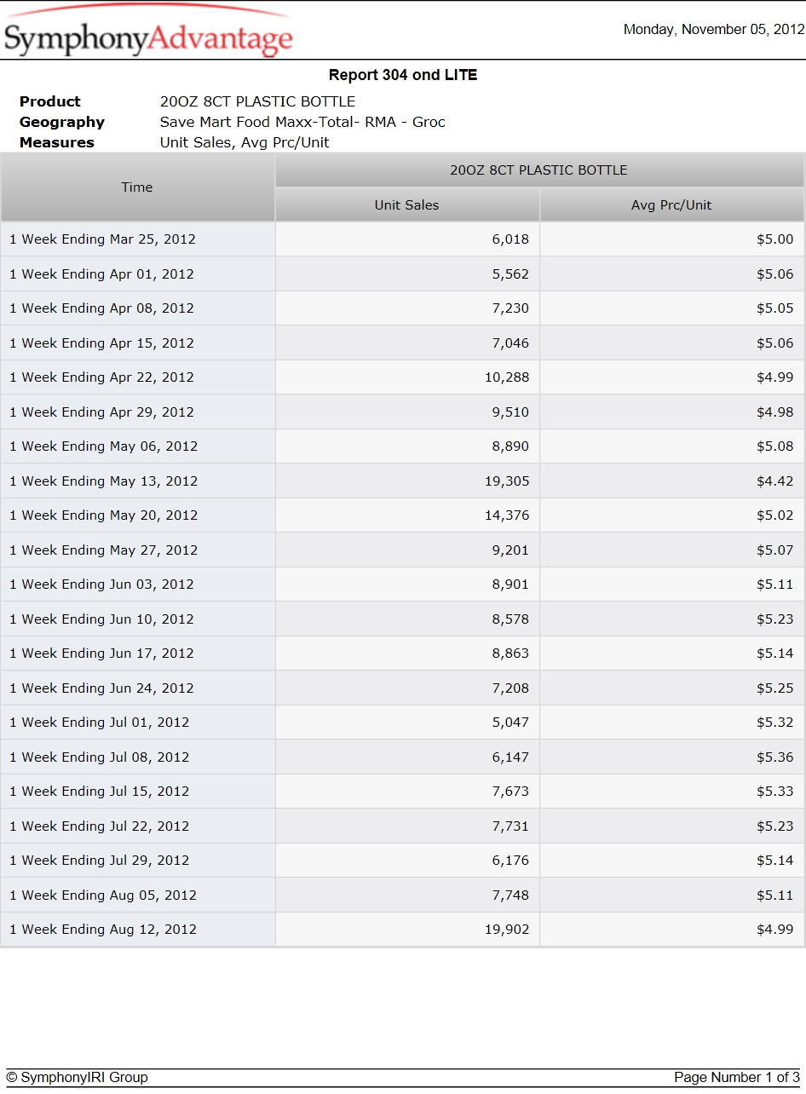Select the row label 1 Week Ending May 06, 2012
This screenshot has width=806, height=1094.
[x=103, y=446]
